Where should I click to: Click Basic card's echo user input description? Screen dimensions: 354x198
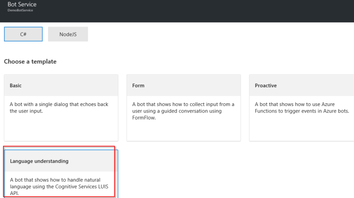coord(59,108)
